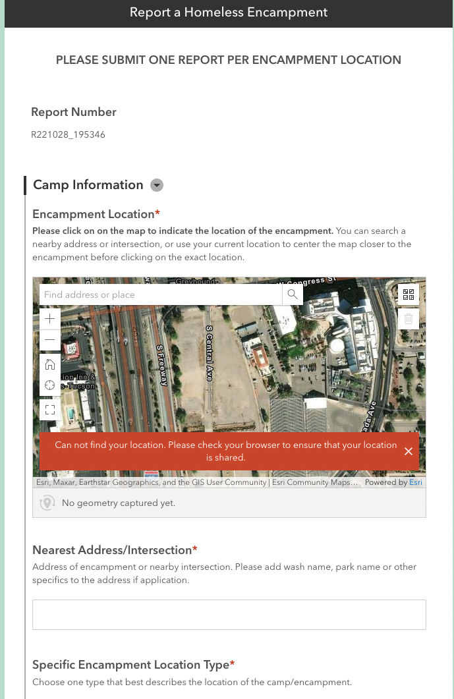Reset map to home default view

tap(50, 364)
